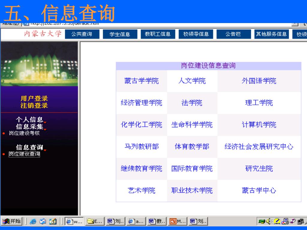Open Outlook Express quick launch icon
Viewport: 307px width, 230px height.
[43, 221]
